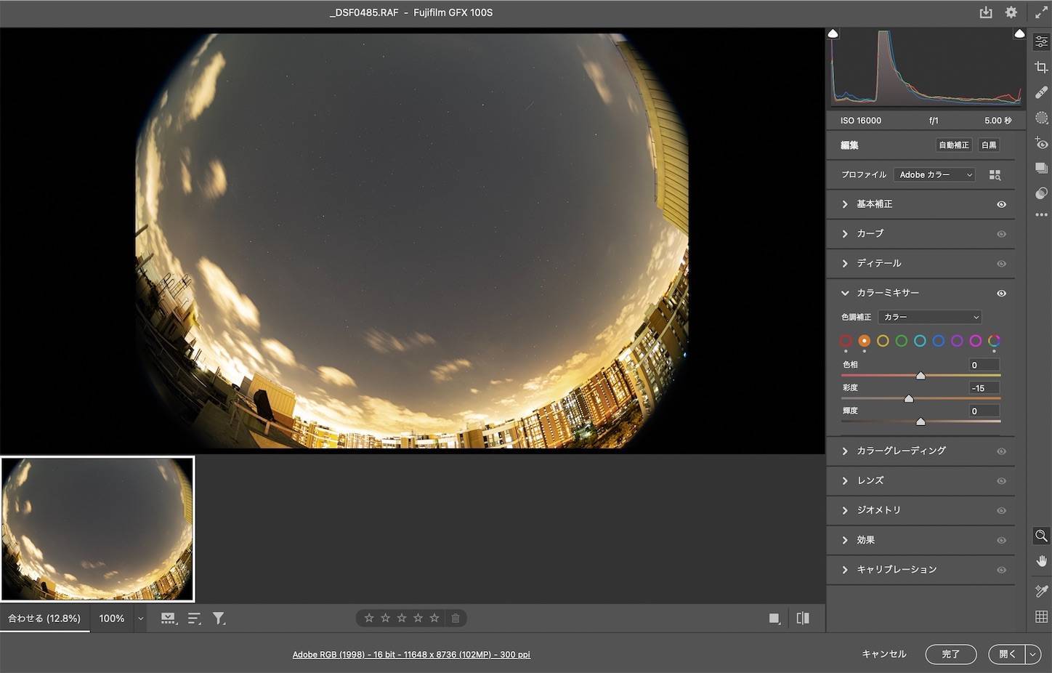Toggle the filmstrip display icon

(169, 618)
